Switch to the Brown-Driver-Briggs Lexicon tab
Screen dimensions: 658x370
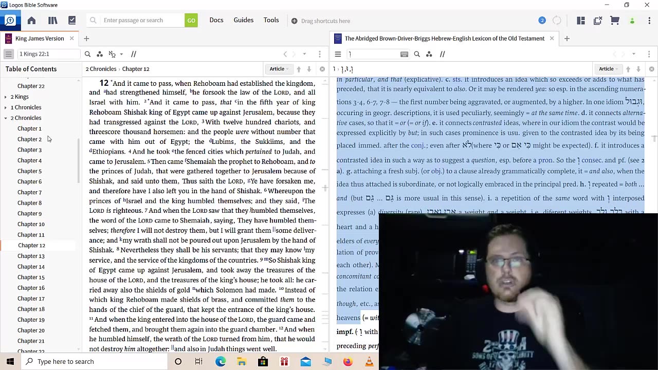pos(444,39)
